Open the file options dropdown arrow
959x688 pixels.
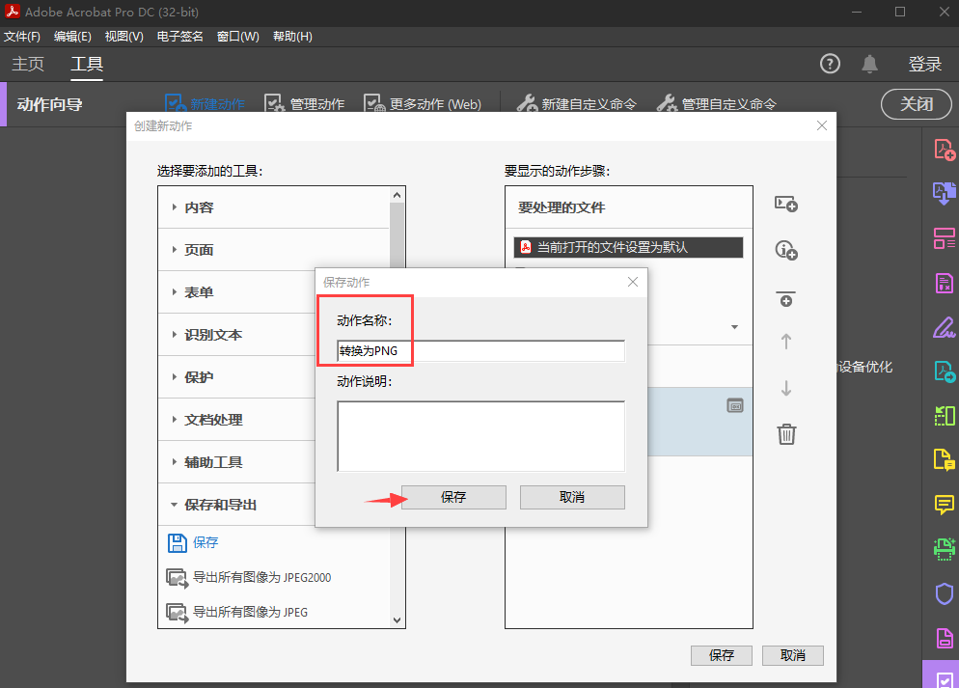pos(734,327)
